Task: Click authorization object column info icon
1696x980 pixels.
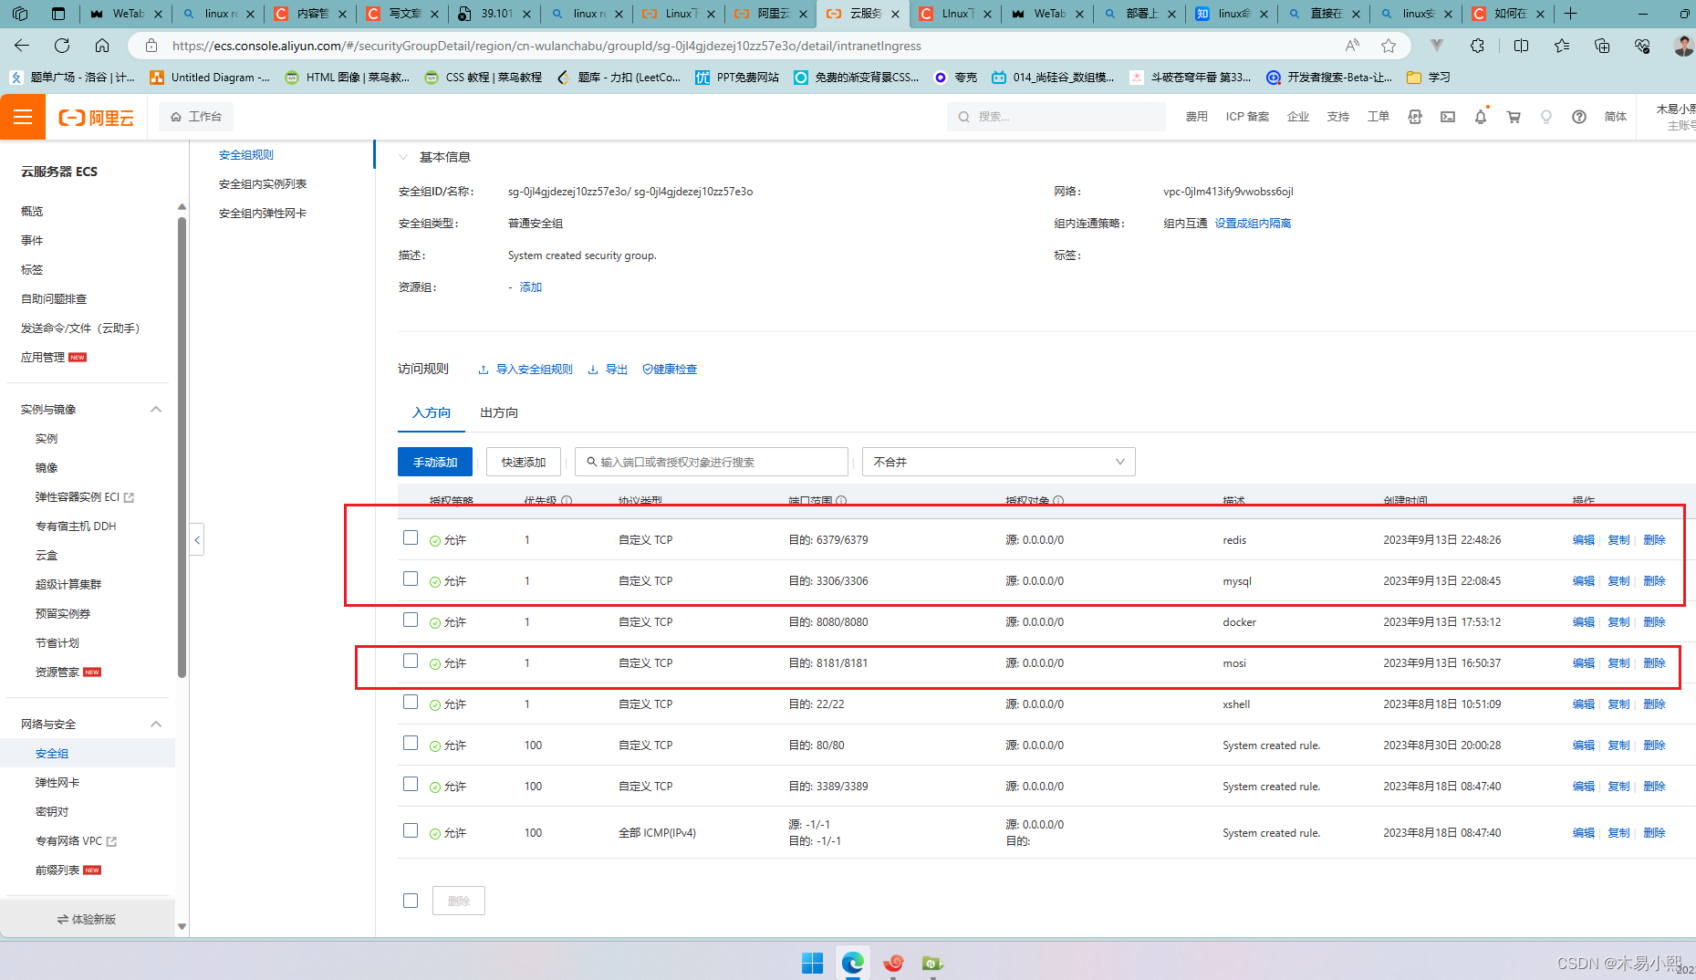Action: tap(1058, 501)
